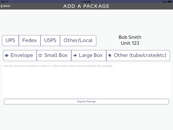Tap the battery icon in status bar

170,2
